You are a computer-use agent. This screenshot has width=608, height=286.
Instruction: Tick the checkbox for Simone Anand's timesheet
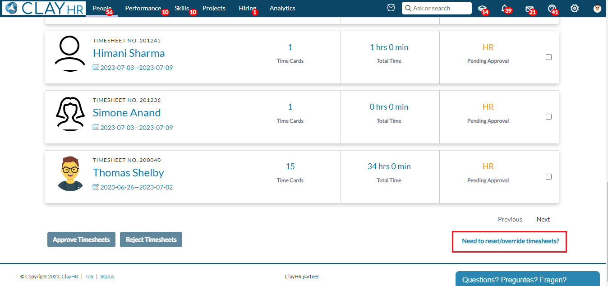point(548,116)
